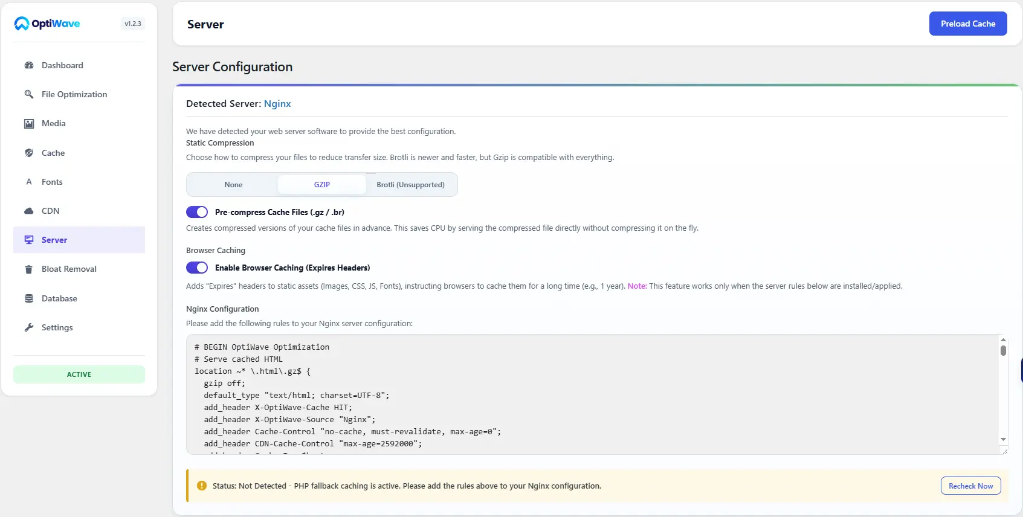
Task: Go to the Settings page
Action: tap(79, 327)
